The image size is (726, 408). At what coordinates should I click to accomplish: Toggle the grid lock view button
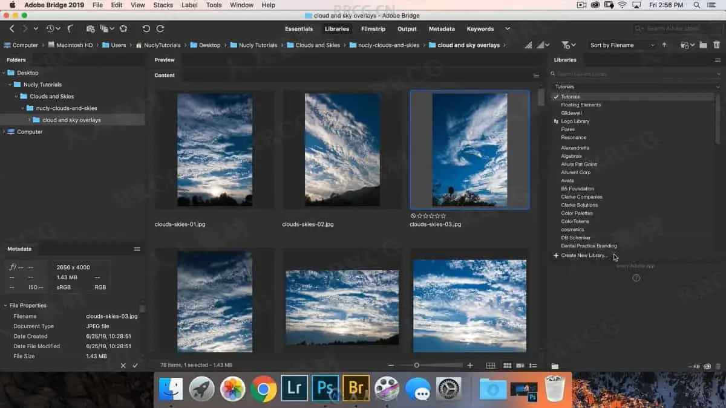[x=491, y=366]
